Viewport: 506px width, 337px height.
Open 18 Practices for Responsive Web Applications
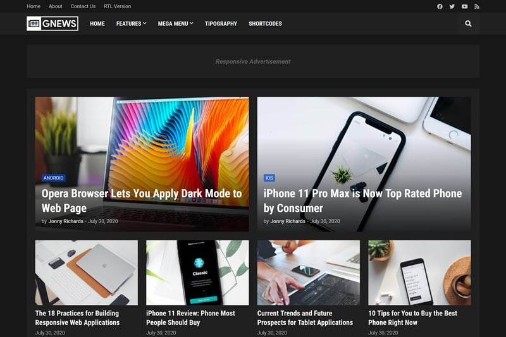click(77, 317)
